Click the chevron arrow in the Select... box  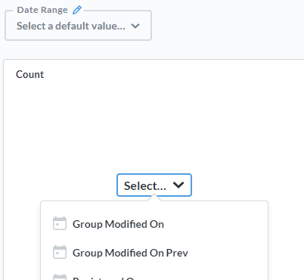[x=178, y=185]
